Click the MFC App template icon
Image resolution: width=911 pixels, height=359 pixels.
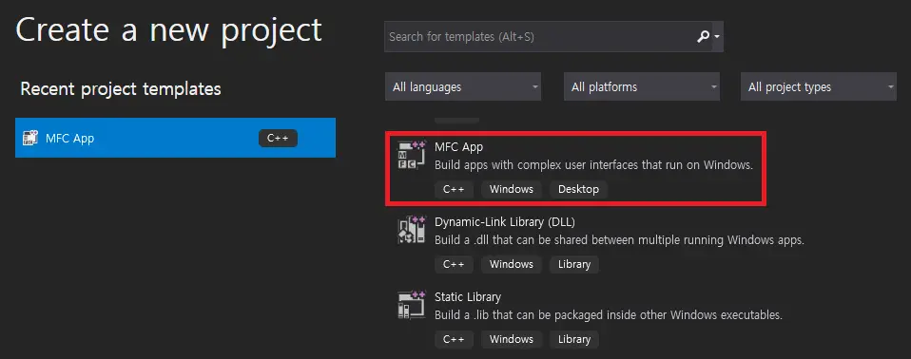coord(412,154)
